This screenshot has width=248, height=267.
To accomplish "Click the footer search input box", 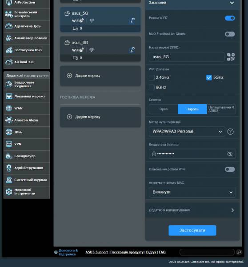I will [207, 252].
